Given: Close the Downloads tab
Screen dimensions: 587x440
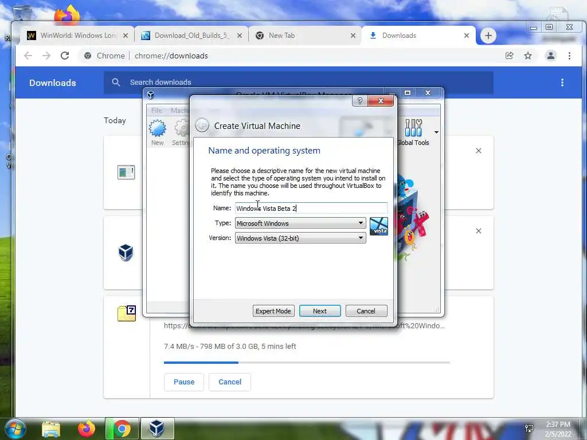Looking at the screenshot, I should 467,36.
